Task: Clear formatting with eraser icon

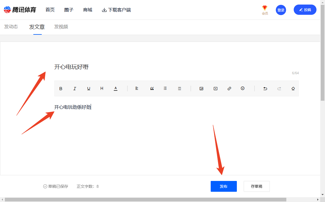Action: coord(293,88)
